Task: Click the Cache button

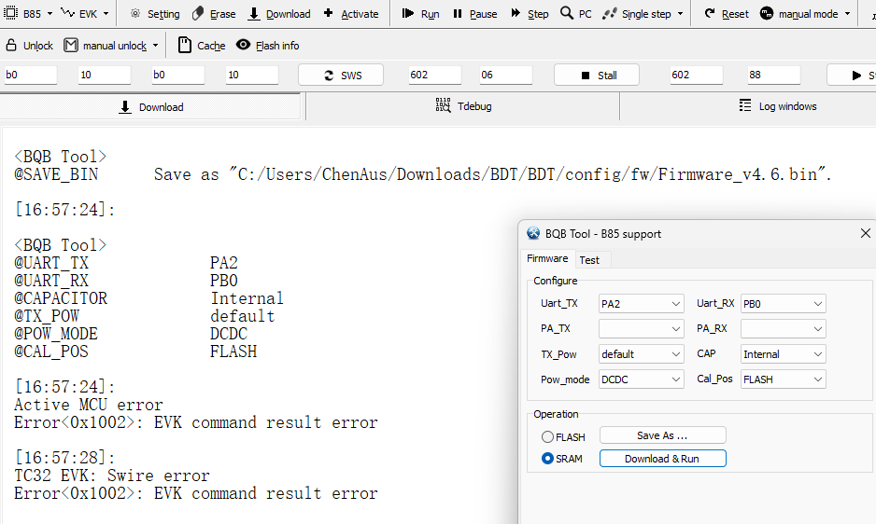Action: (x=201, y=45)
